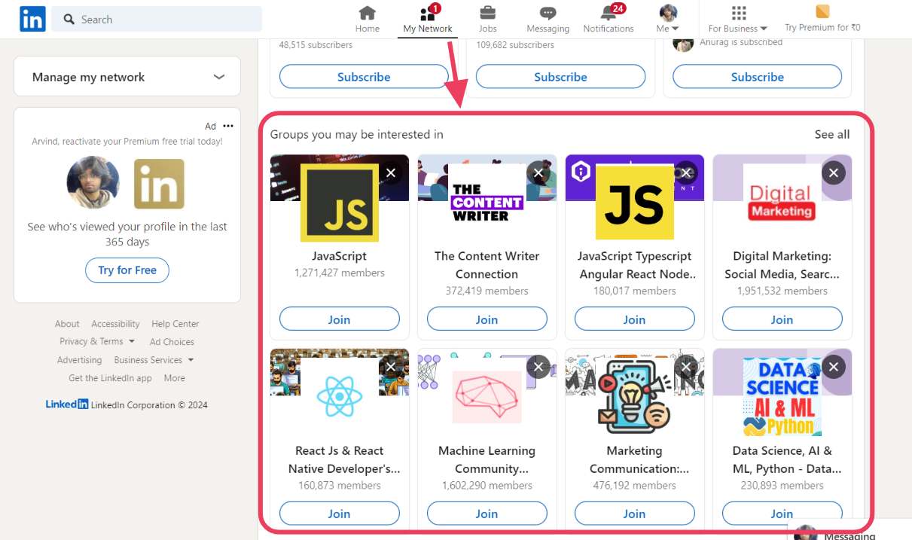912x540 pixels.
Task: Open the JavaScript group logo
Action: (x=339, y=202)
